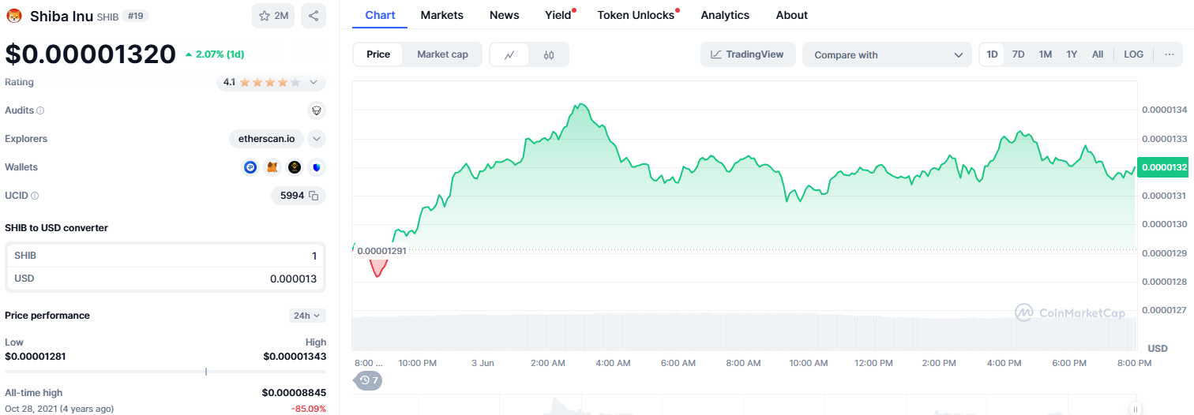This screenshot has width=1194, height=415.
Task: Open the TradingView chart button
Action: [747, 54]
